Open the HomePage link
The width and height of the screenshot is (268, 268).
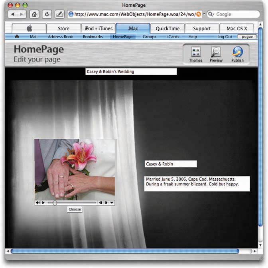click(123, 37)
